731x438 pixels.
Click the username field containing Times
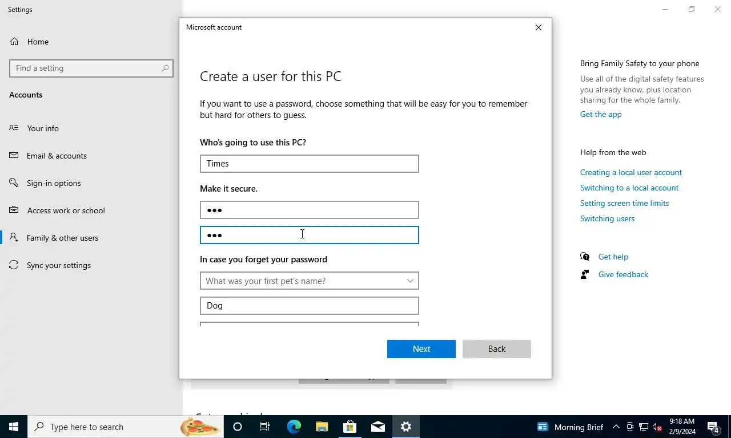[309, 164]
